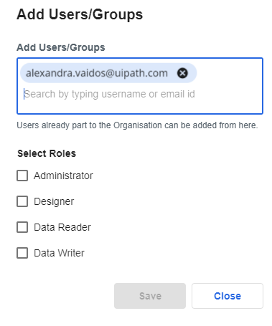Enable the Designer role checkbox
The image size is (272, 326).
point(22,201)
